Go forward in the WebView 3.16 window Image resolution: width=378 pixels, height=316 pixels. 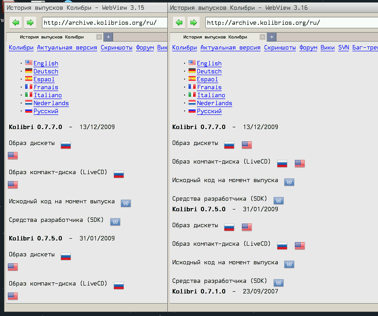(193, 23)
